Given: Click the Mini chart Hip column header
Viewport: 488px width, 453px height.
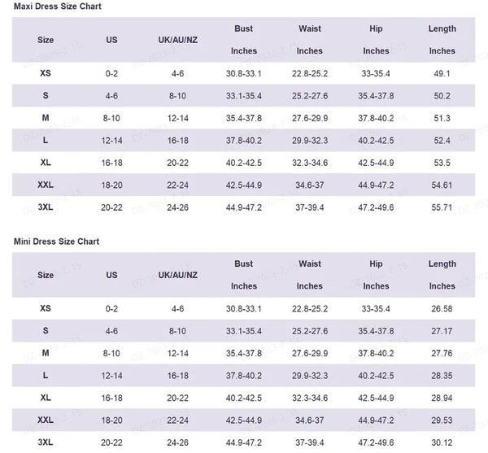Looking at the screenshot, I should click(376, 264).
